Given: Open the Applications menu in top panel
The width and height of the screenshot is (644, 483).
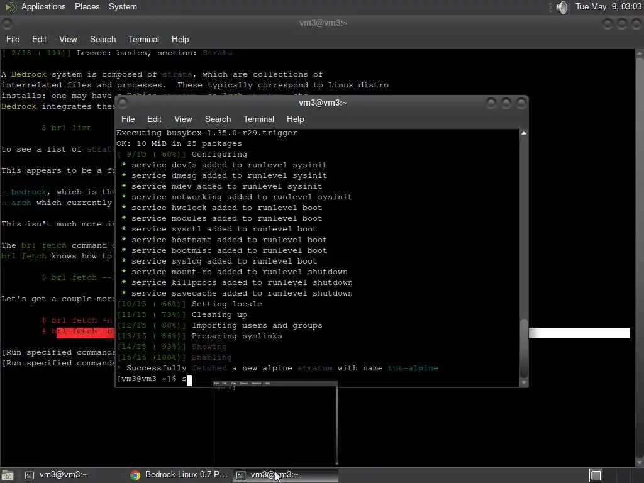Looking at the screenshot, I should point(43,6).
